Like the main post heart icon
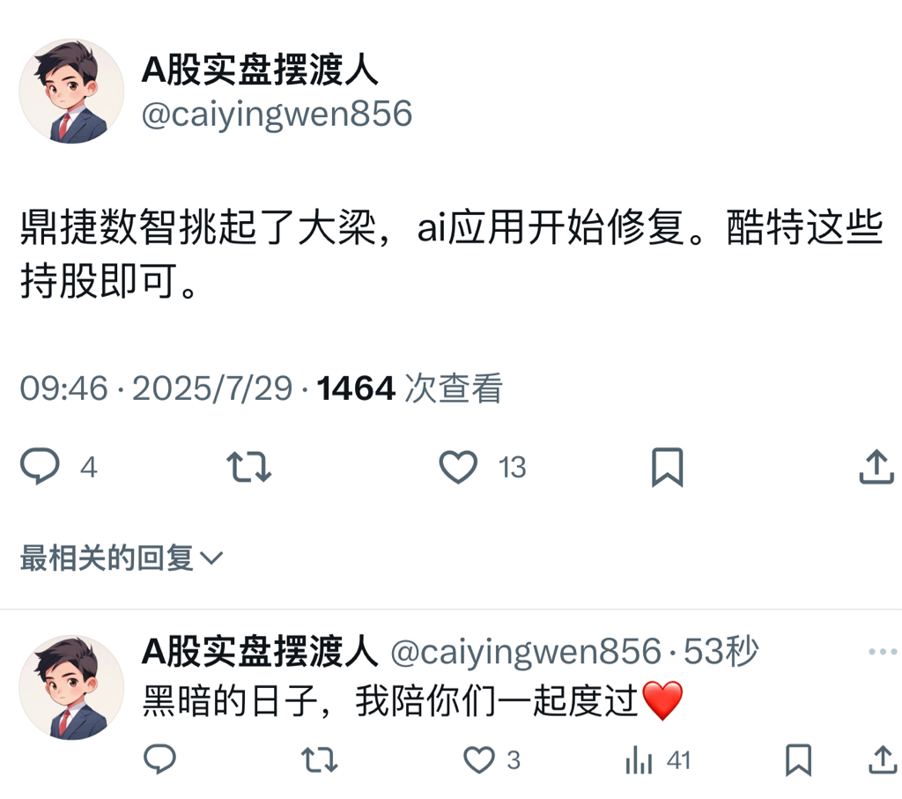The width and height of the screenshot is (902, 799). point(458,467)
